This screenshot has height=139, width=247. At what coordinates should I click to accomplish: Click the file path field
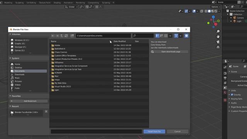click(x=103, y=36)
